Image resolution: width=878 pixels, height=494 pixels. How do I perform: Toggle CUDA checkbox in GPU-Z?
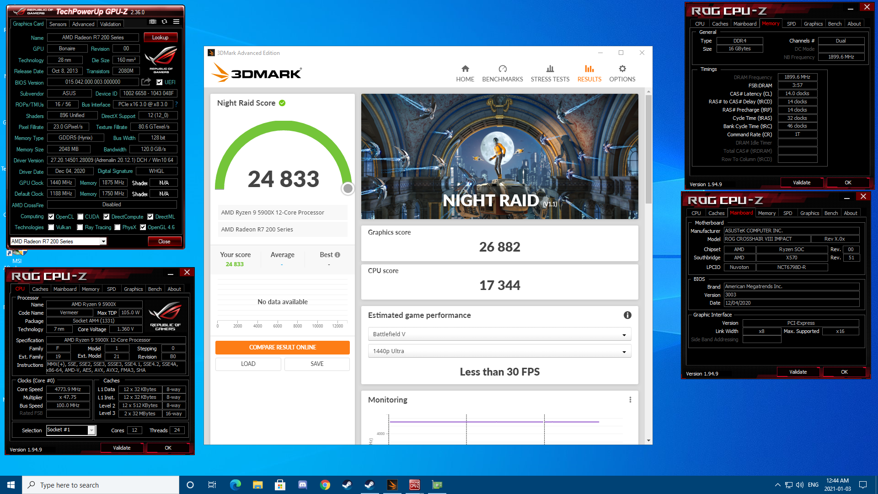point(80,217)
